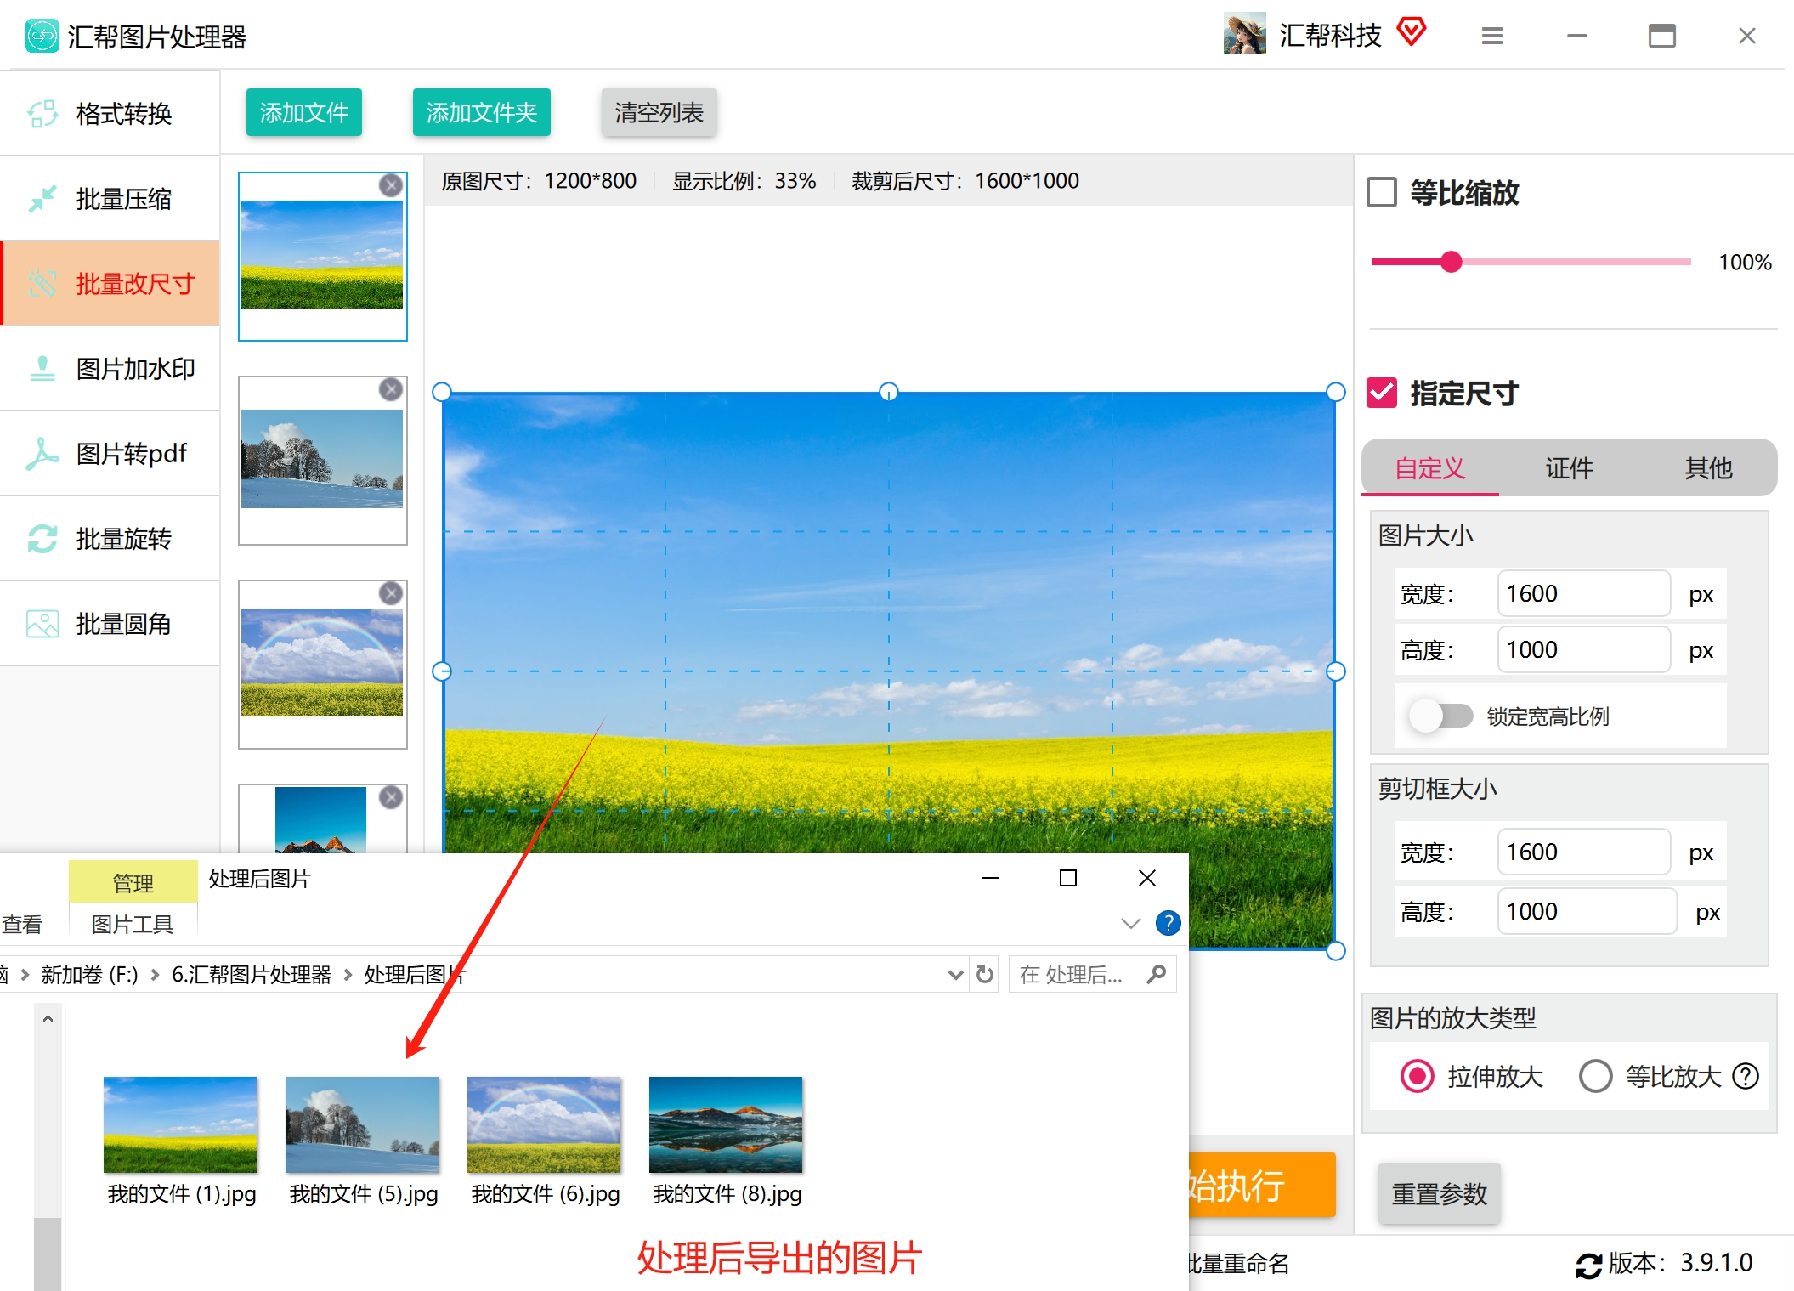Click help question mark beside 等比放大
This screenshot has height=1291, width=1794.
(1746, 1076)
